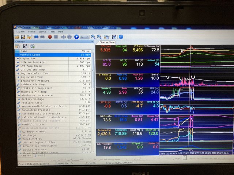Play back the log with blue play button
Image resolution: width=234 pixels, height=175 pixels.
(x=76, y=37)
